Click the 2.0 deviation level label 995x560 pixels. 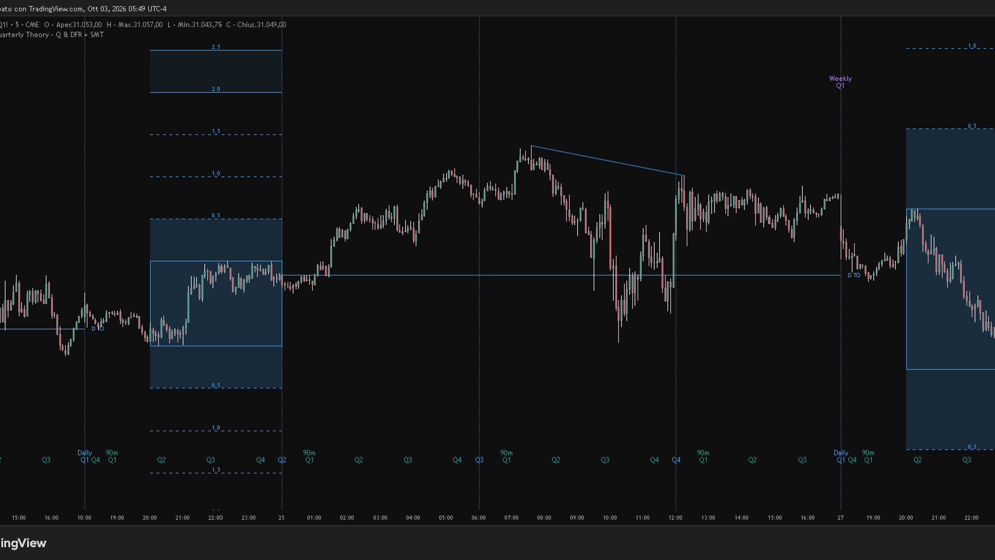pos(216,89)
